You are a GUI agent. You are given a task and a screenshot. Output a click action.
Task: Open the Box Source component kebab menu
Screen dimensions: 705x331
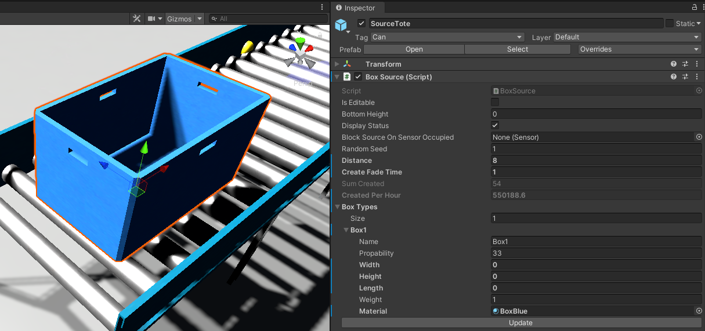coord(696,77)
